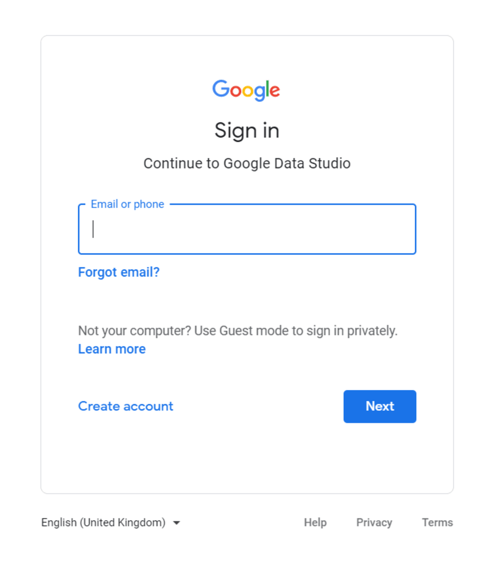Viewport: 501px width, 576px height.
Task: Select Create account
Action: (x=125, y=406)
